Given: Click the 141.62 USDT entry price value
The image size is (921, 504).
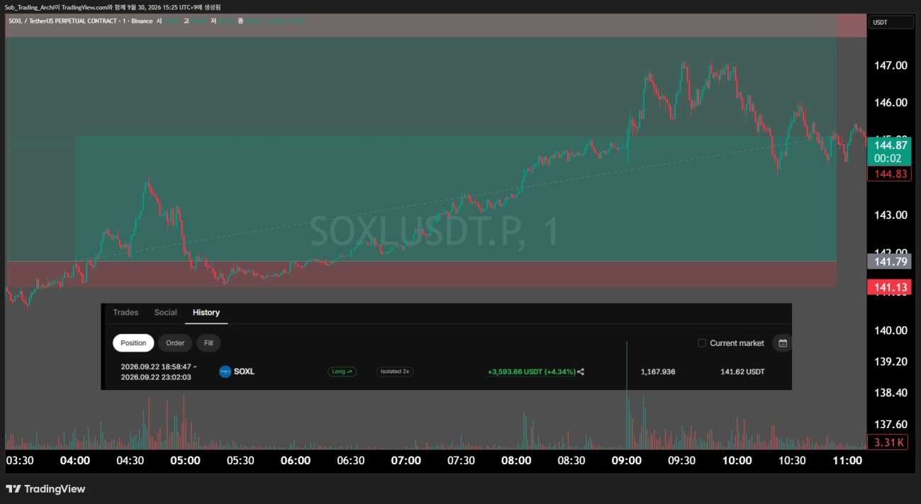Looking at the screenshot, I should coord(742,371).
